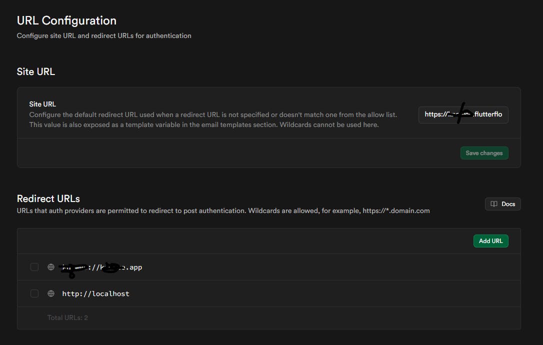This screenshot has height=345, width=543.
Task: Click the bold Site URL label inside the card
Action: [x=42, y=104]
